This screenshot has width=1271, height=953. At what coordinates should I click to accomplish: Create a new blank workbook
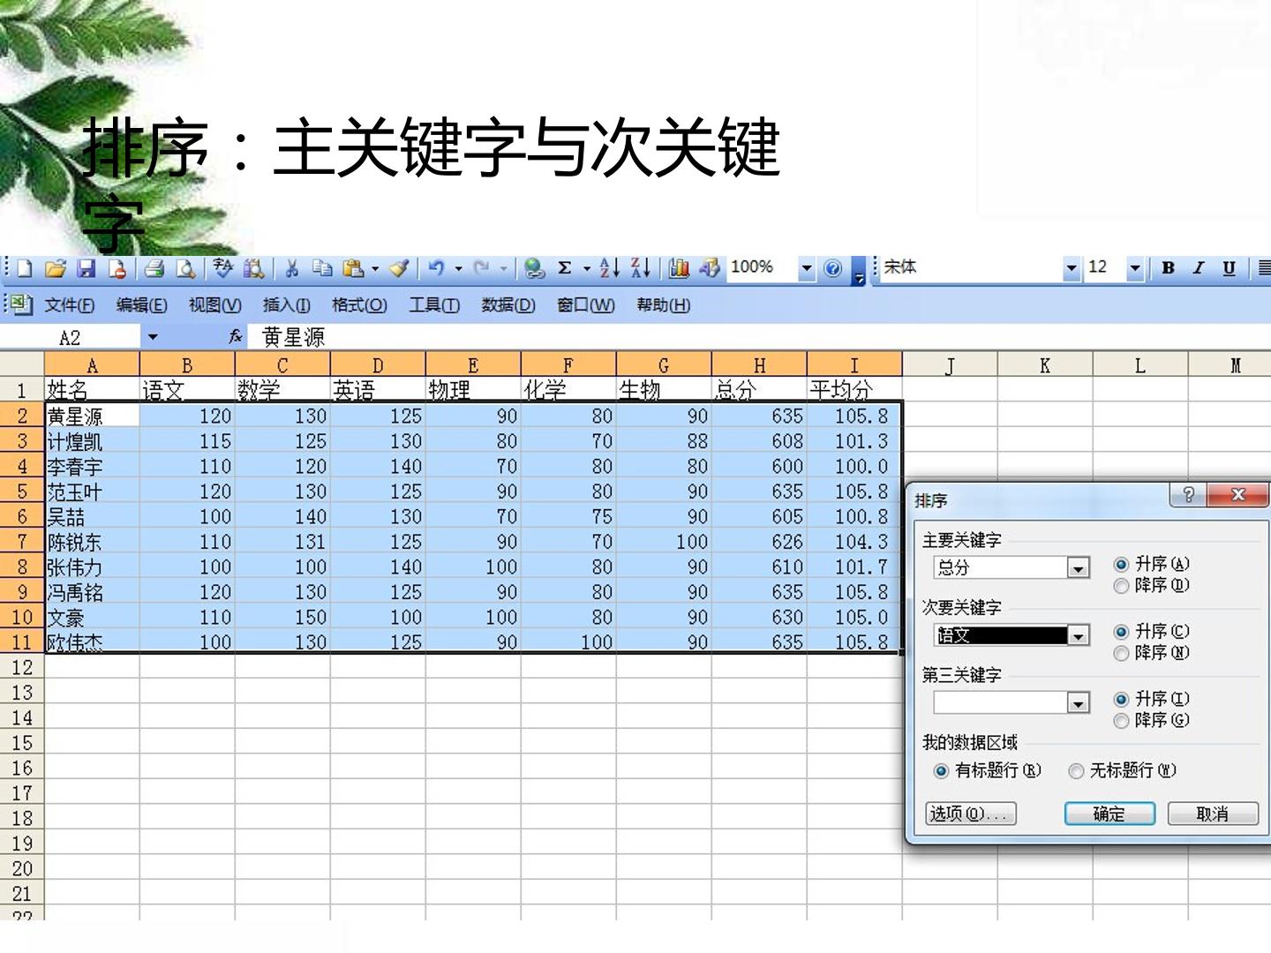tap(25, 268)
